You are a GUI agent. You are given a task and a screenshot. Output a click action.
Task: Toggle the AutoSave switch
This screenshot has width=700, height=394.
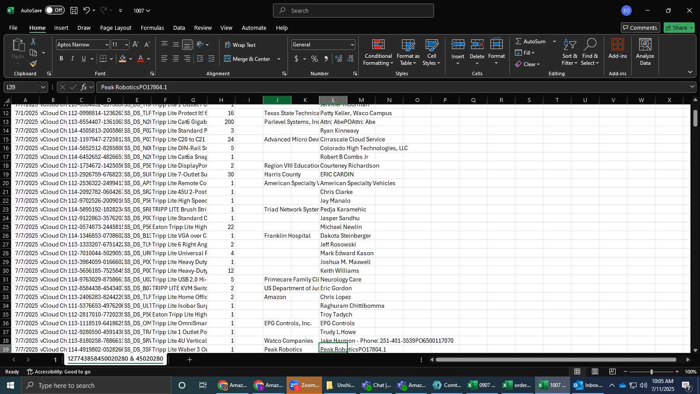[x=54, y=10]
